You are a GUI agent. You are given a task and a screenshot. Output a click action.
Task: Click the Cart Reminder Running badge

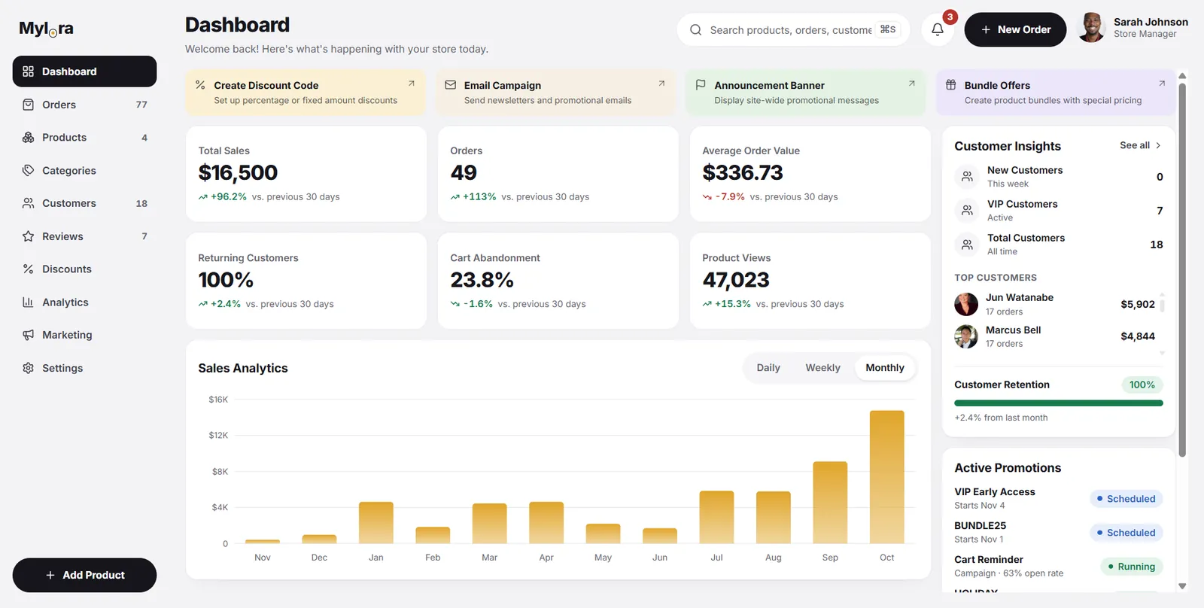tap(1132, 567)
